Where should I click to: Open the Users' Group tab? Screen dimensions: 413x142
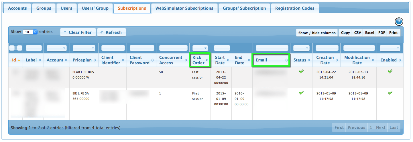pos(95,8)
